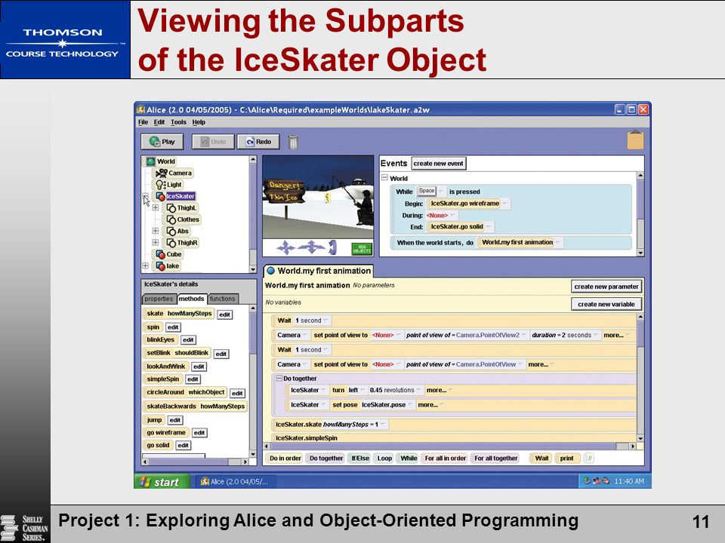Click the If/Else tile
The image size is (725, 543).
(360, 458)
